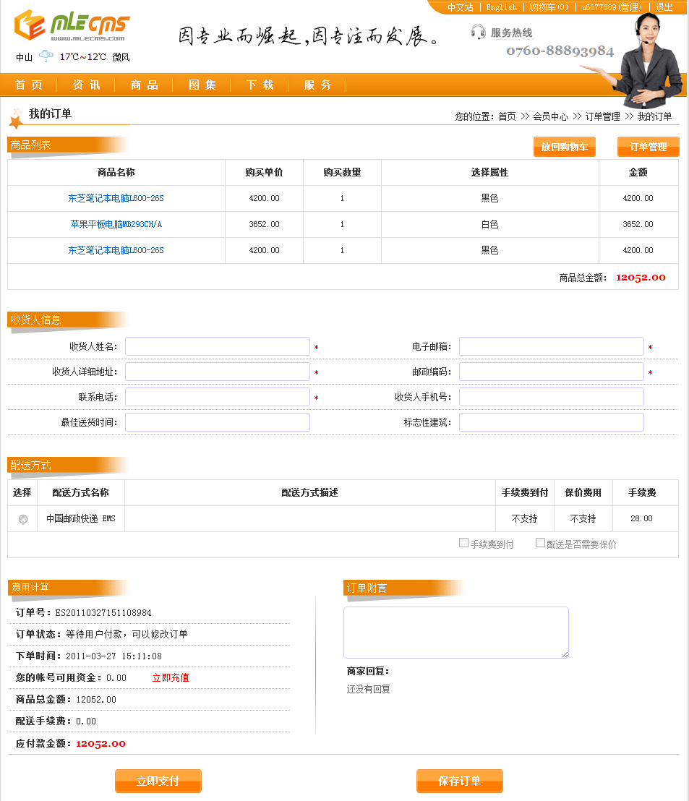The width and height of the screenshot is (689, 801).
Task: Click the 购买数量 column header
Action: tap(342, 172)
